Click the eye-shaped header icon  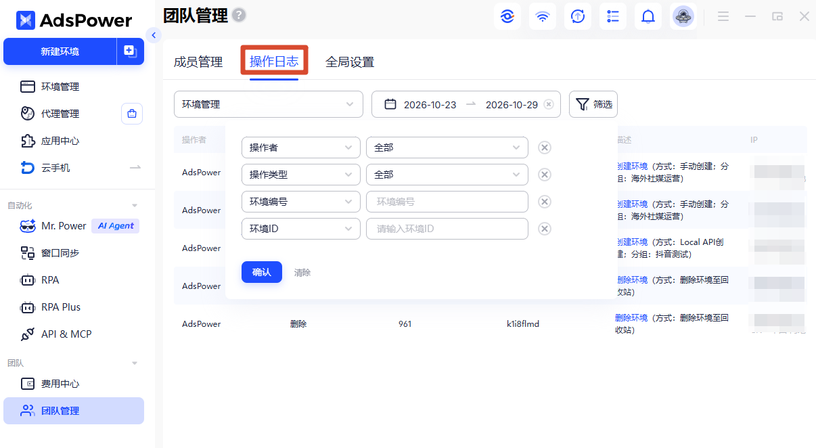coord(507,16)
